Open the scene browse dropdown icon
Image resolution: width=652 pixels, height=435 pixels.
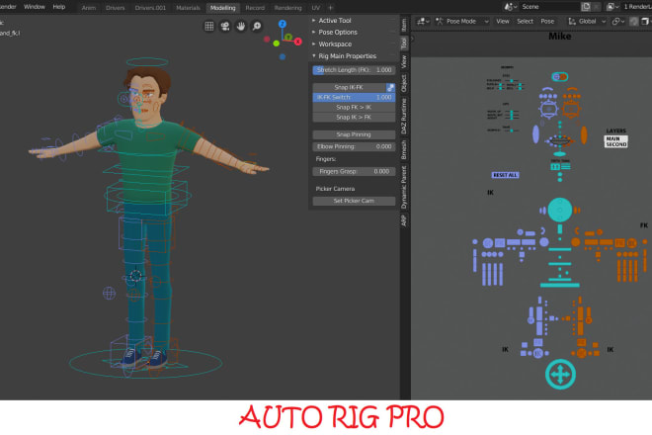pyautogui.click(x=511, y=7)
